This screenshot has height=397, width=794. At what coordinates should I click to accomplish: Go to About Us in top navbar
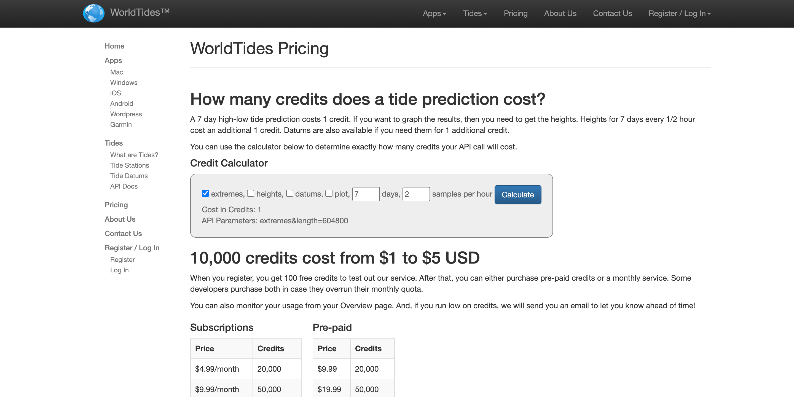click(560, 14)
